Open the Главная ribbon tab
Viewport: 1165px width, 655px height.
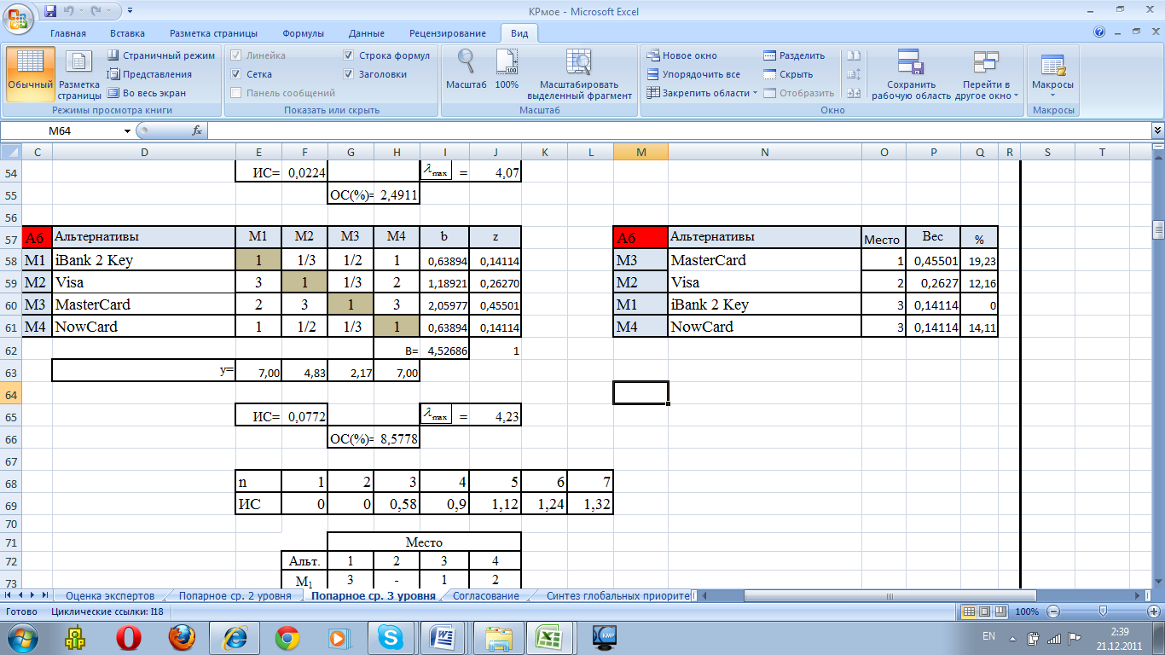click(68, 33)
